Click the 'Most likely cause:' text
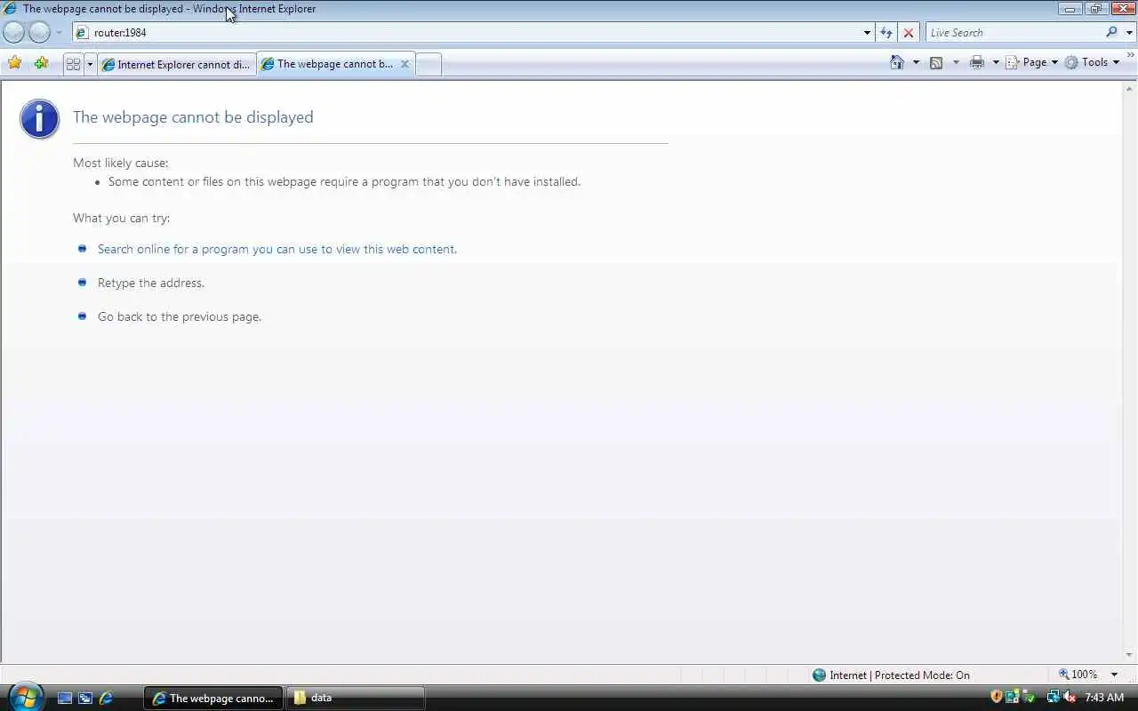Viewport: 1138px width, 711px height. coord(120,163)
